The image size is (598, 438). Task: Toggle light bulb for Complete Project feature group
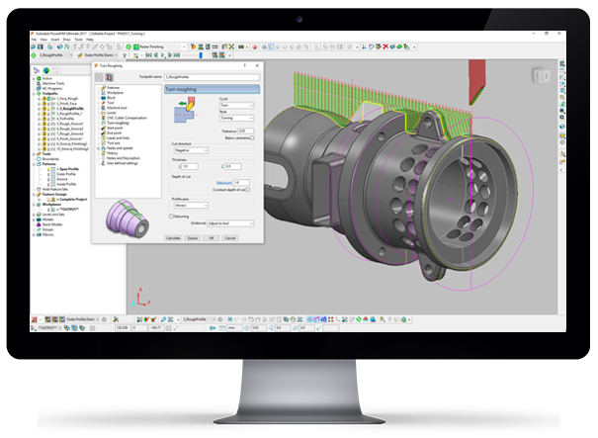(48, 199)
